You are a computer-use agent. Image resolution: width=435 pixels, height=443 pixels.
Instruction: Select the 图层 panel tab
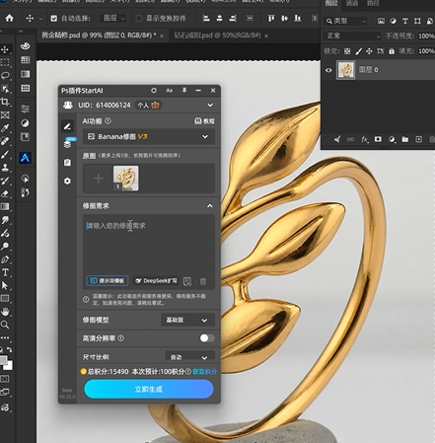tap(331, 3)
